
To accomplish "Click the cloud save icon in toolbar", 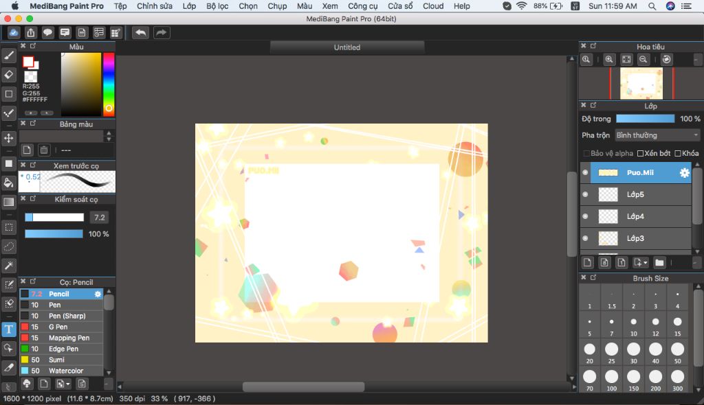I will 14,32.
